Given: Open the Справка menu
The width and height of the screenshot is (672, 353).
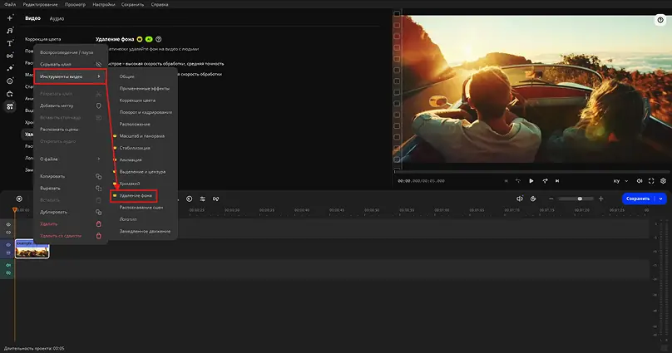Looking at the screenshot, I should click(160, 4).
